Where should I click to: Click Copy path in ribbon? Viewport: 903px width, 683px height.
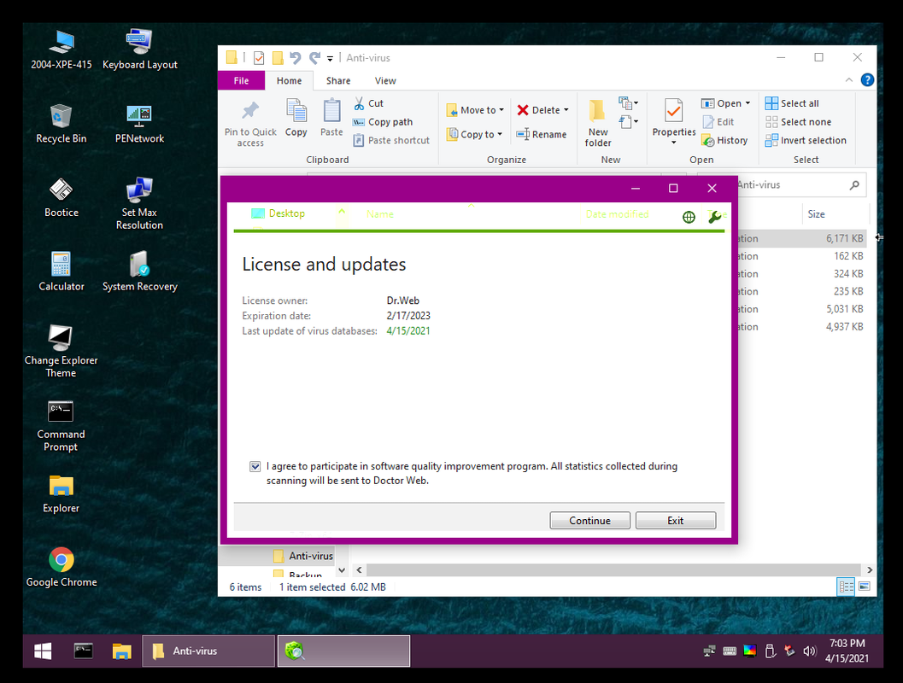coord(383,122)
